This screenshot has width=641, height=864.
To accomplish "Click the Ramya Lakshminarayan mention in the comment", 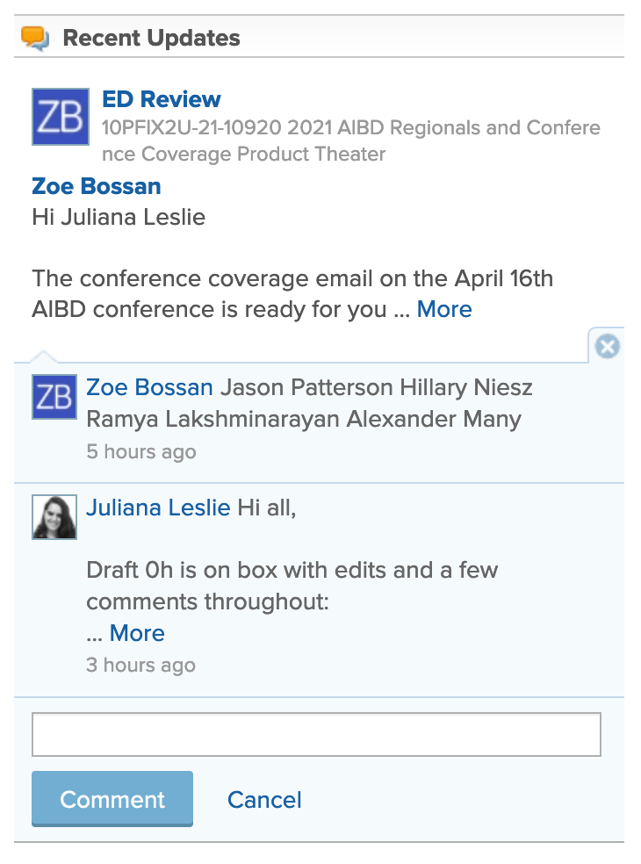I will click(212, 419).
